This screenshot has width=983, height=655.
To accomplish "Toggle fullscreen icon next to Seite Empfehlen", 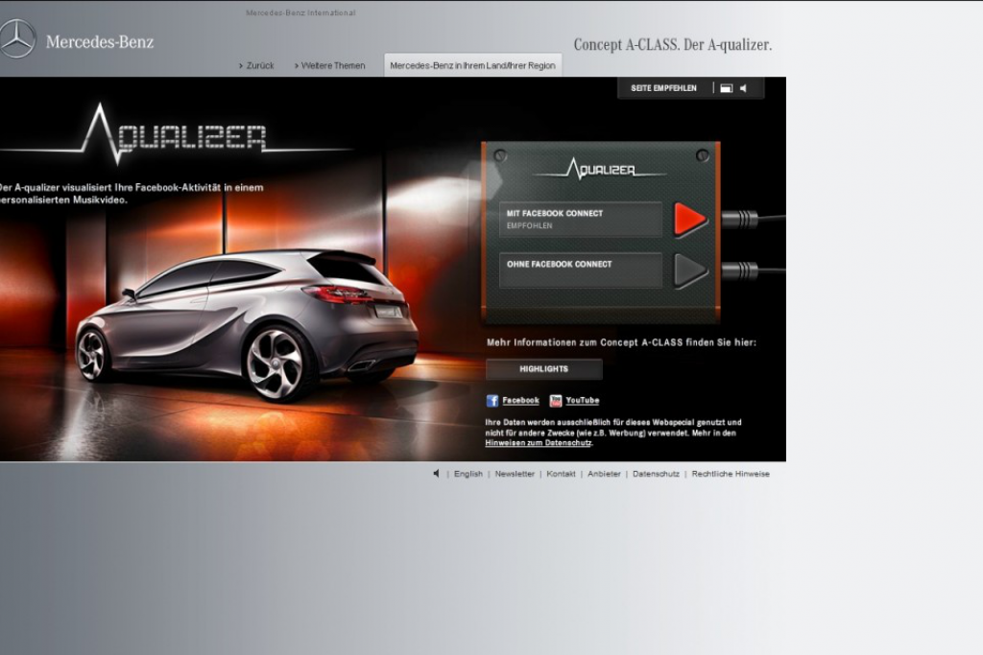I will pos(726,88).
